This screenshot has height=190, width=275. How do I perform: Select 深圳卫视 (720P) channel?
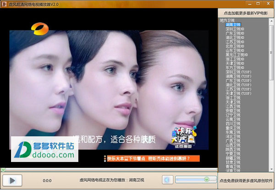tap(238, 72)
